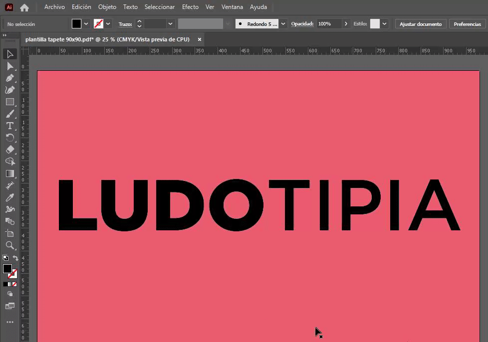Open the Edit Toolbar three-dots menu
This screenshot has height=342, width=488.
pos(10,322)
